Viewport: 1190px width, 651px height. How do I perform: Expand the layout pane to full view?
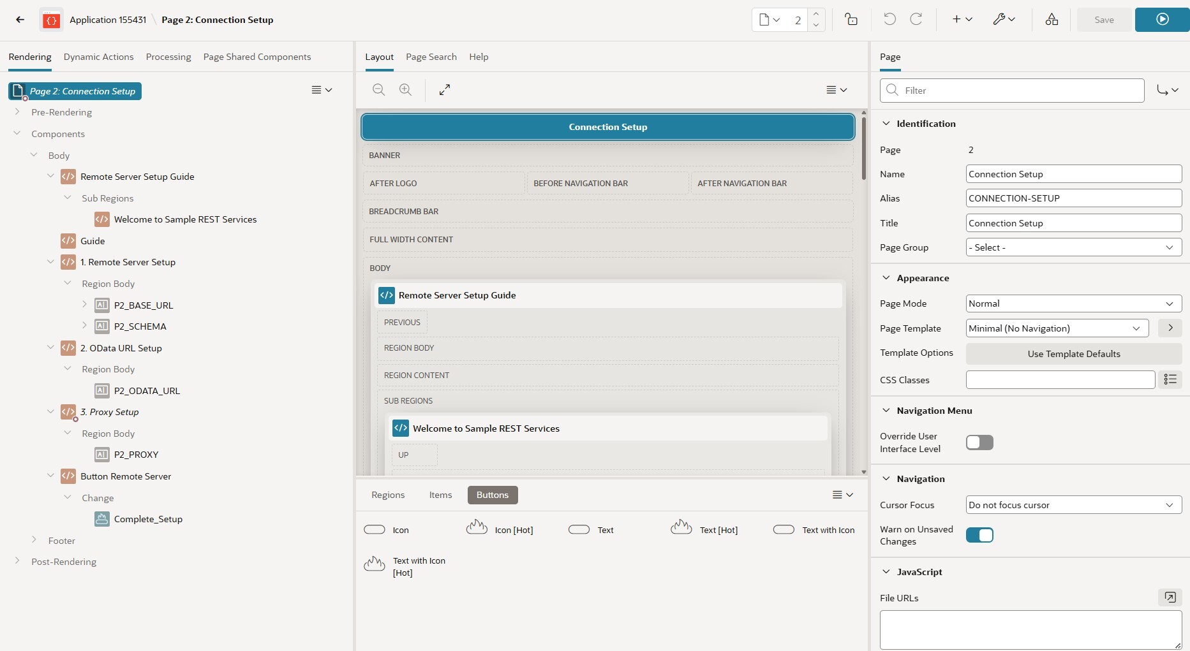click(445, 90)
